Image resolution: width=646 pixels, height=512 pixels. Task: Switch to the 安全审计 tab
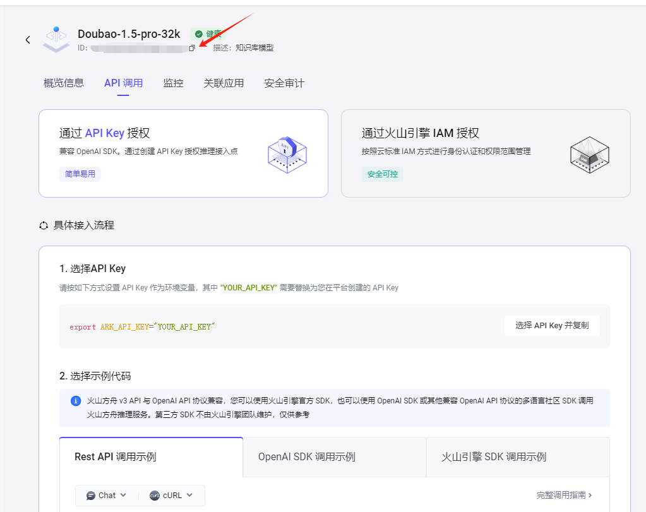tap(284, 83)
